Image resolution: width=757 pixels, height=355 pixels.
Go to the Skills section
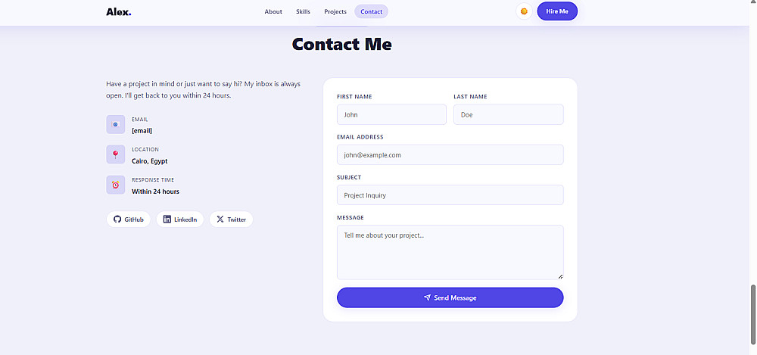303,11
